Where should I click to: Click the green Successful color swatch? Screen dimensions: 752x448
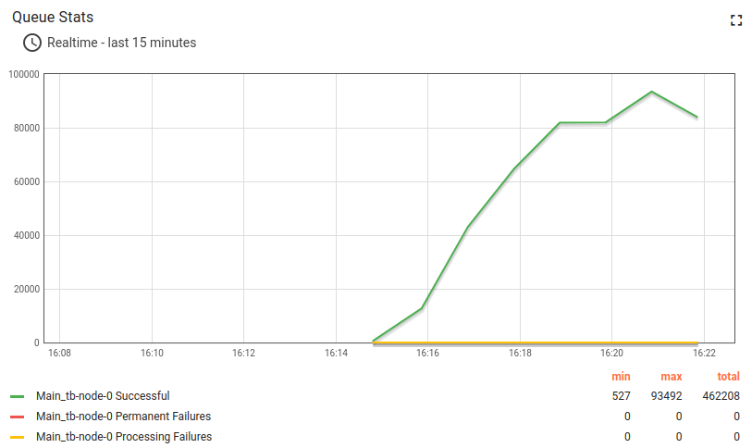(17, 396)
